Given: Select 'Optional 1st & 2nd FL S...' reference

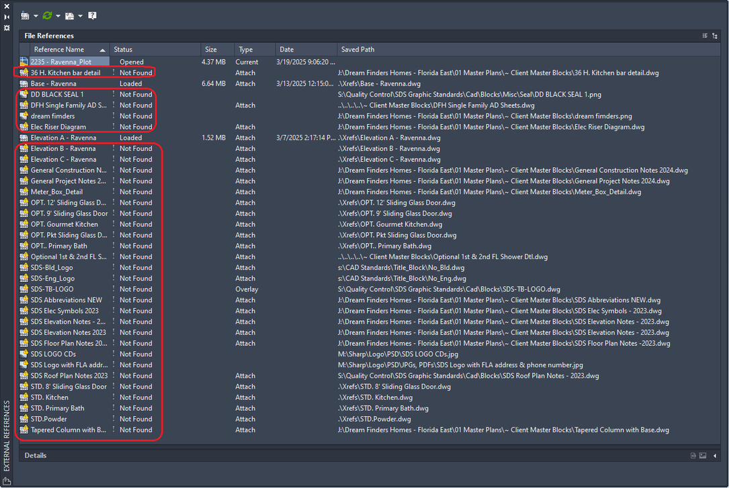Looking at the screenshot, I should 69,256.
